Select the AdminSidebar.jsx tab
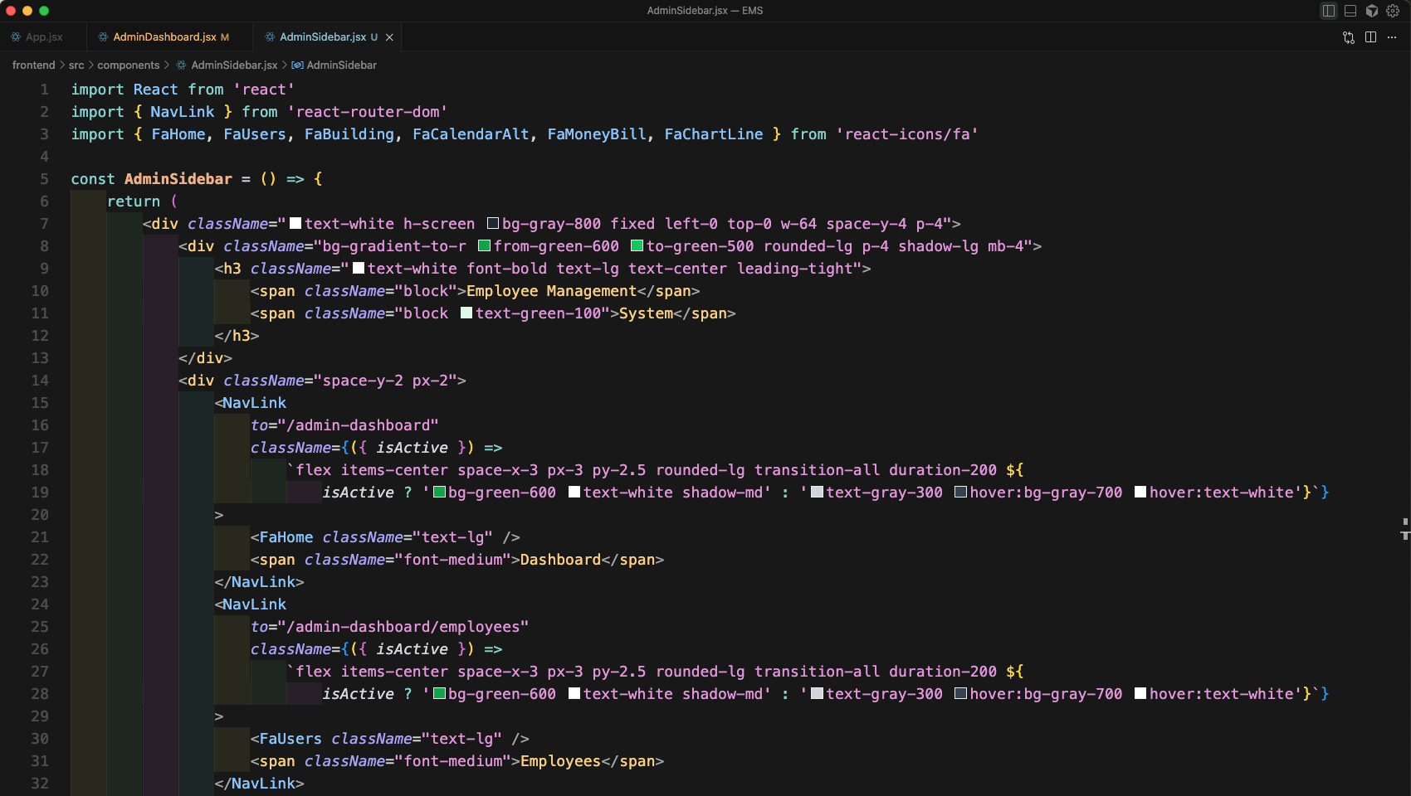Viewport: 1411px width, 796px height. tap(323, 37)
